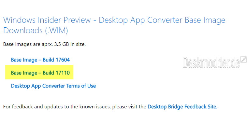This screenshot has height=124, width=247.
Task: Click the "Base Images are aprx. 3.5 GB" sentence
Action: click(x=36, y=44)
